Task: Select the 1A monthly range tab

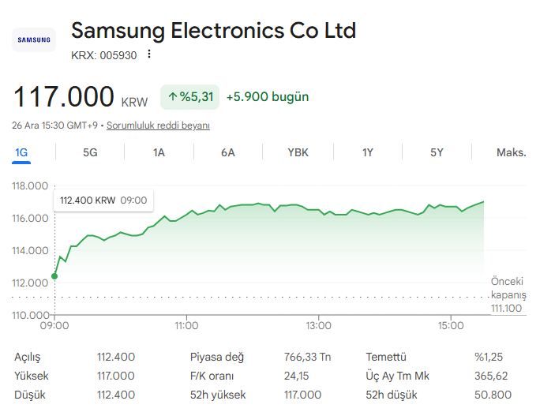Action: [159, 152]
